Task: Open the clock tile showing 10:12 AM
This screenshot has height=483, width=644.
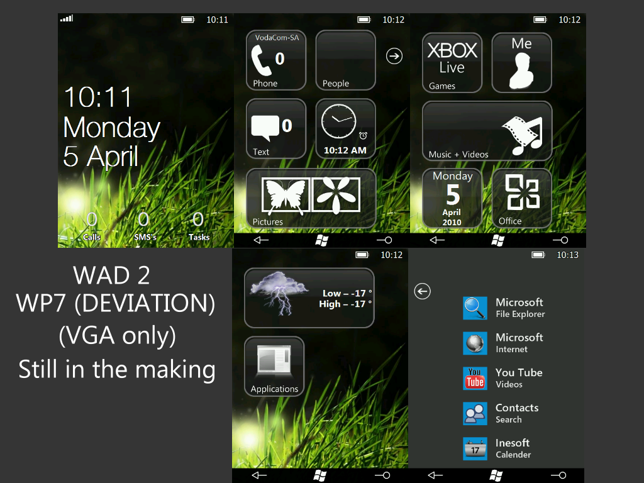Action: [345, 128]
